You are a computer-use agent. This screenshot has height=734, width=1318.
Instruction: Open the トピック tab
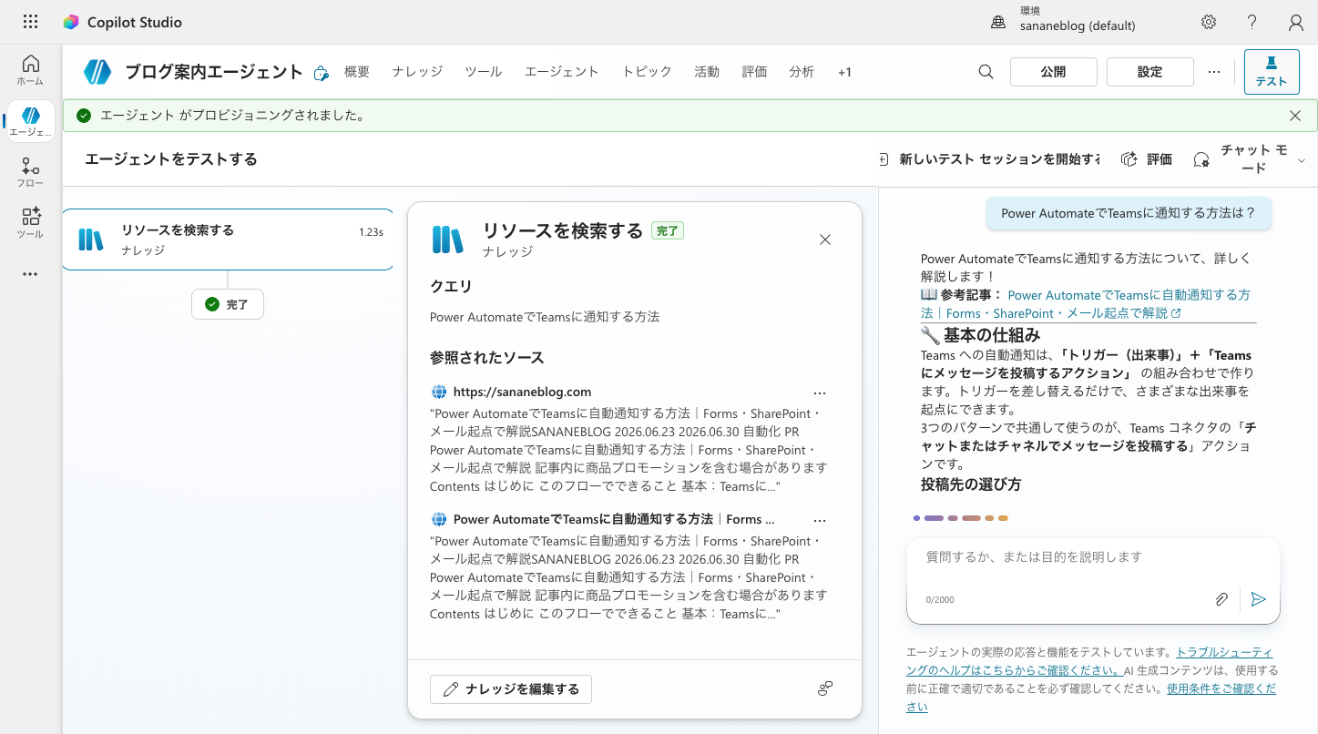point(647,72)
